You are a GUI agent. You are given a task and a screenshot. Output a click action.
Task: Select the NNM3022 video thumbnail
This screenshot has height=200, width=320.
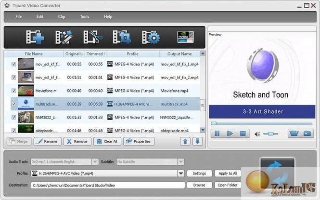coord(26,117)
